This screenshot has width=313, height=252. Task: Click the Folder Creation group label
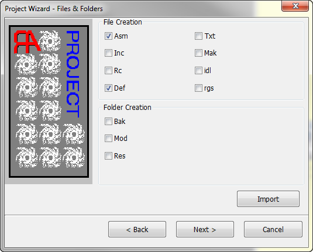(x=128, y=108)
